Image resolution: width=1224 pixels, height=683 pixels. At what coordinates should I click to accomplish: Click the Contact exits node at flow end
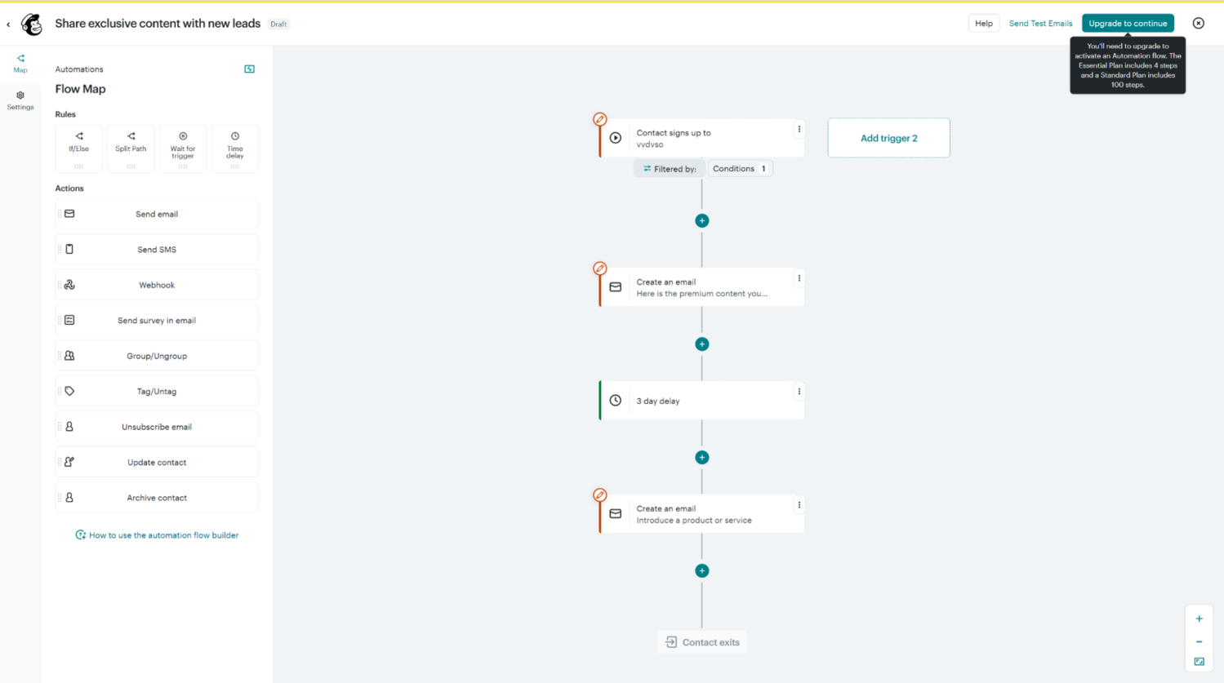(x=701, y=641)
